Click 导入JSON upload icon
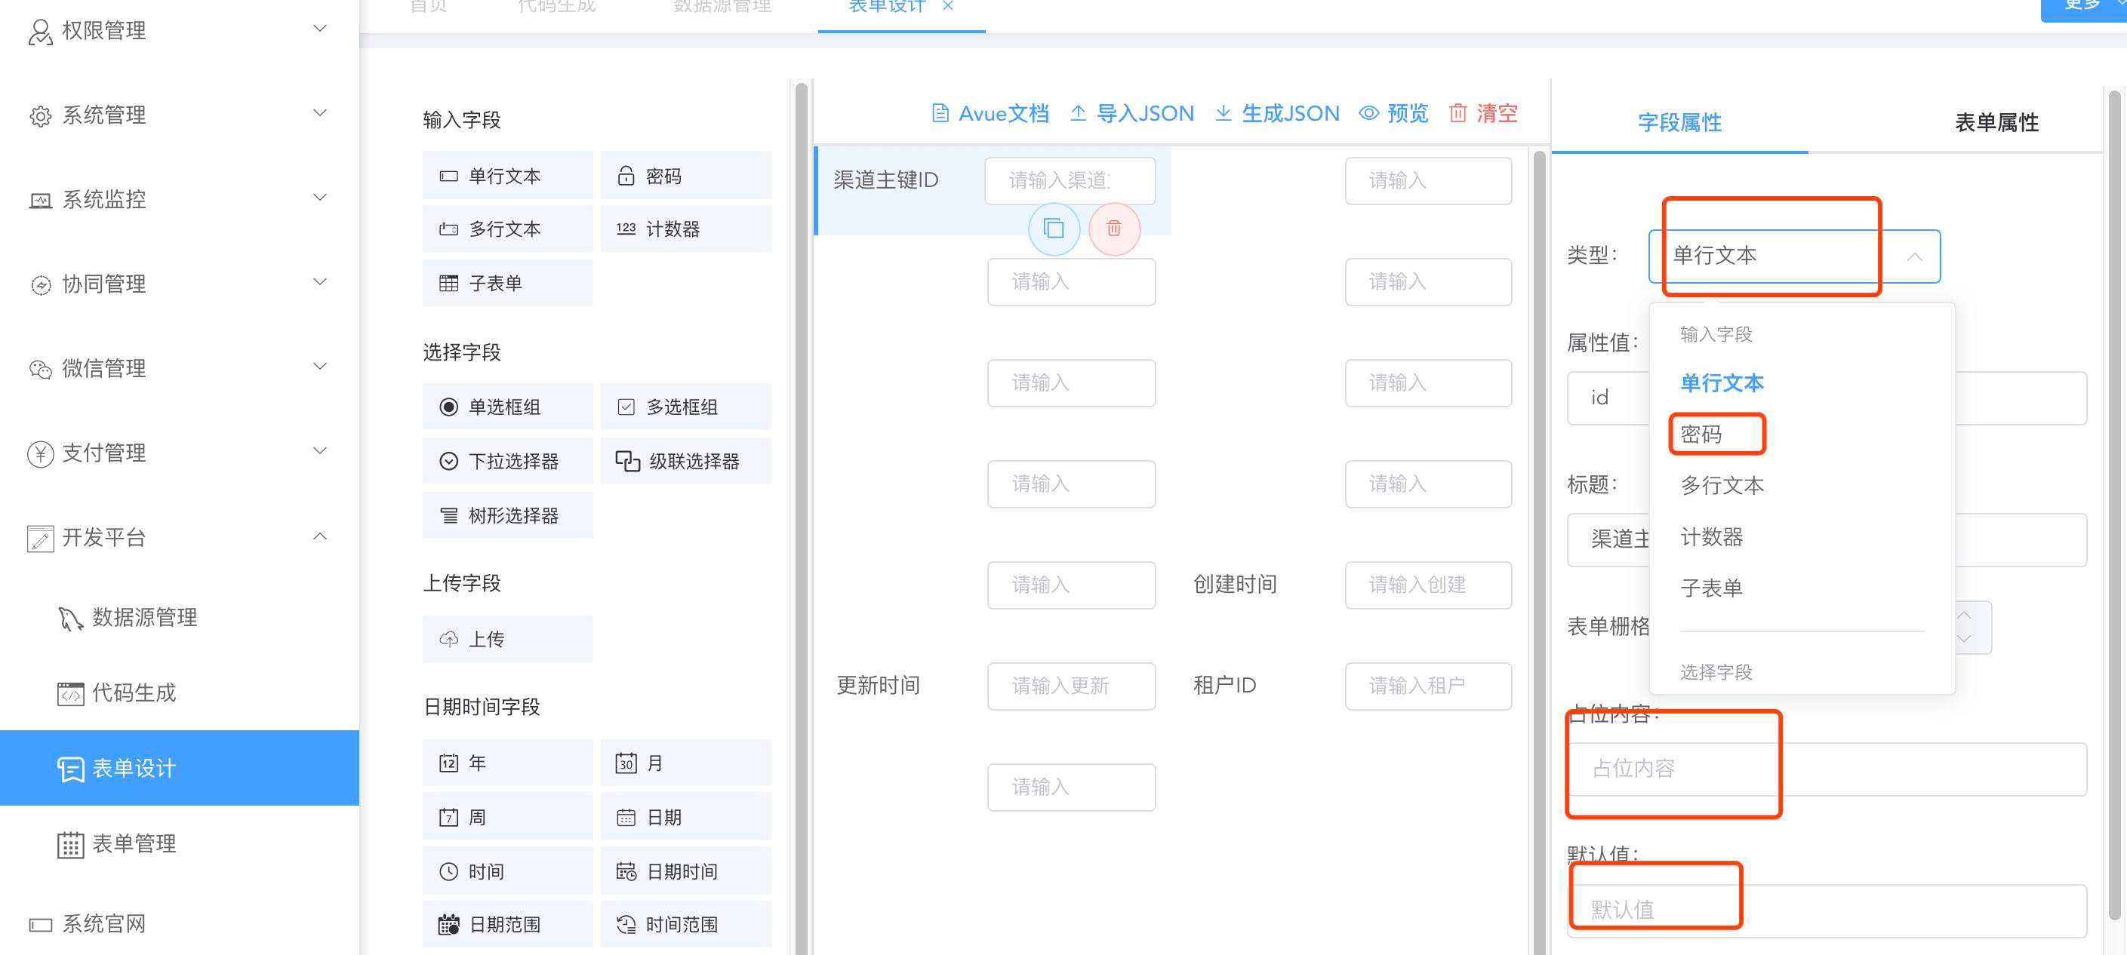The height and width of the screenshot is (955, 2127). 1078,113
